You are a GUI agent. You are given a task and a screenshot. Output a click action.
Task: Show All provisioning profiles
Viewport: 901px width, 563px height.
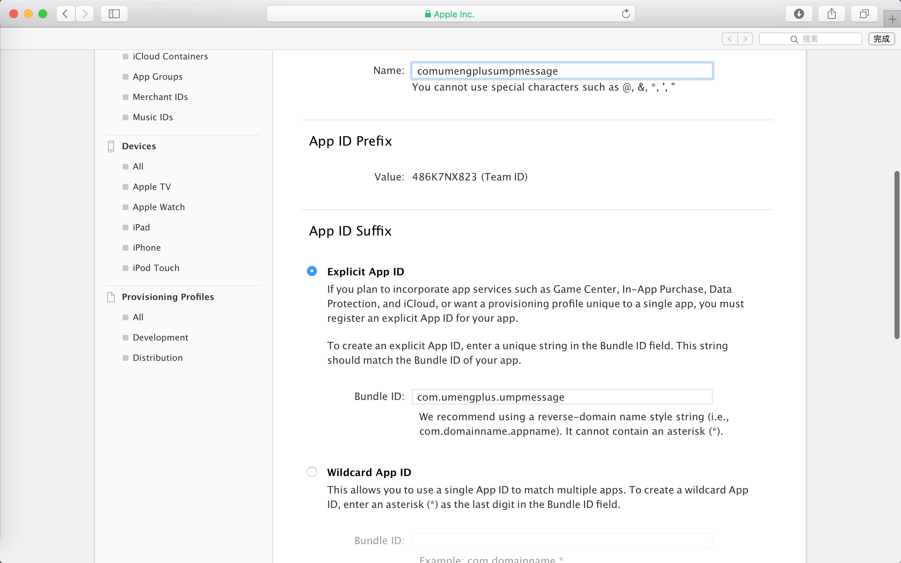tap(138, 317)
